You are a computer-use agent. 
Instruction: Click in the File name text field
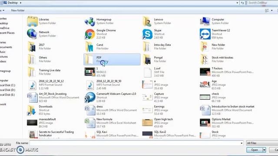(x=135, y=143)
